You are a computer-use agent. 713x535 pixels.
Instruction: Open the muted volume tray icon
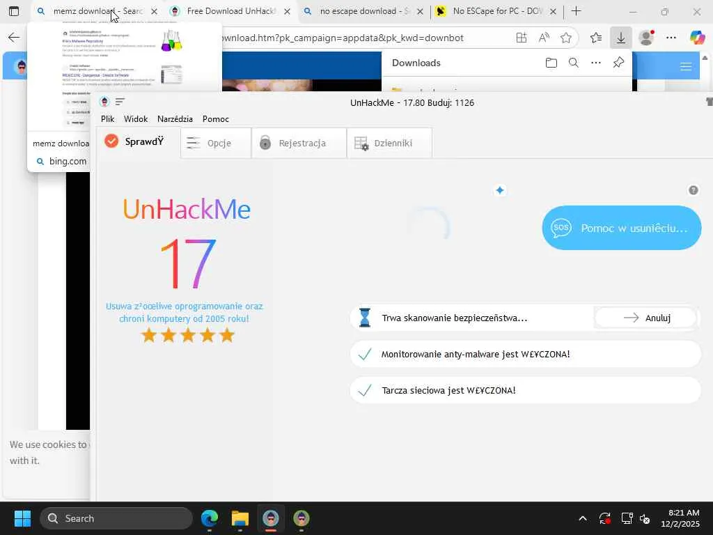645,518
